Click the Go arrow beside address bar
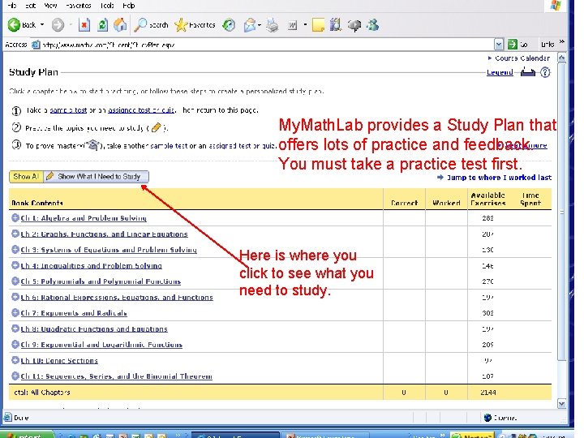Screen dimensions: 584x438 tap(513, 45)
